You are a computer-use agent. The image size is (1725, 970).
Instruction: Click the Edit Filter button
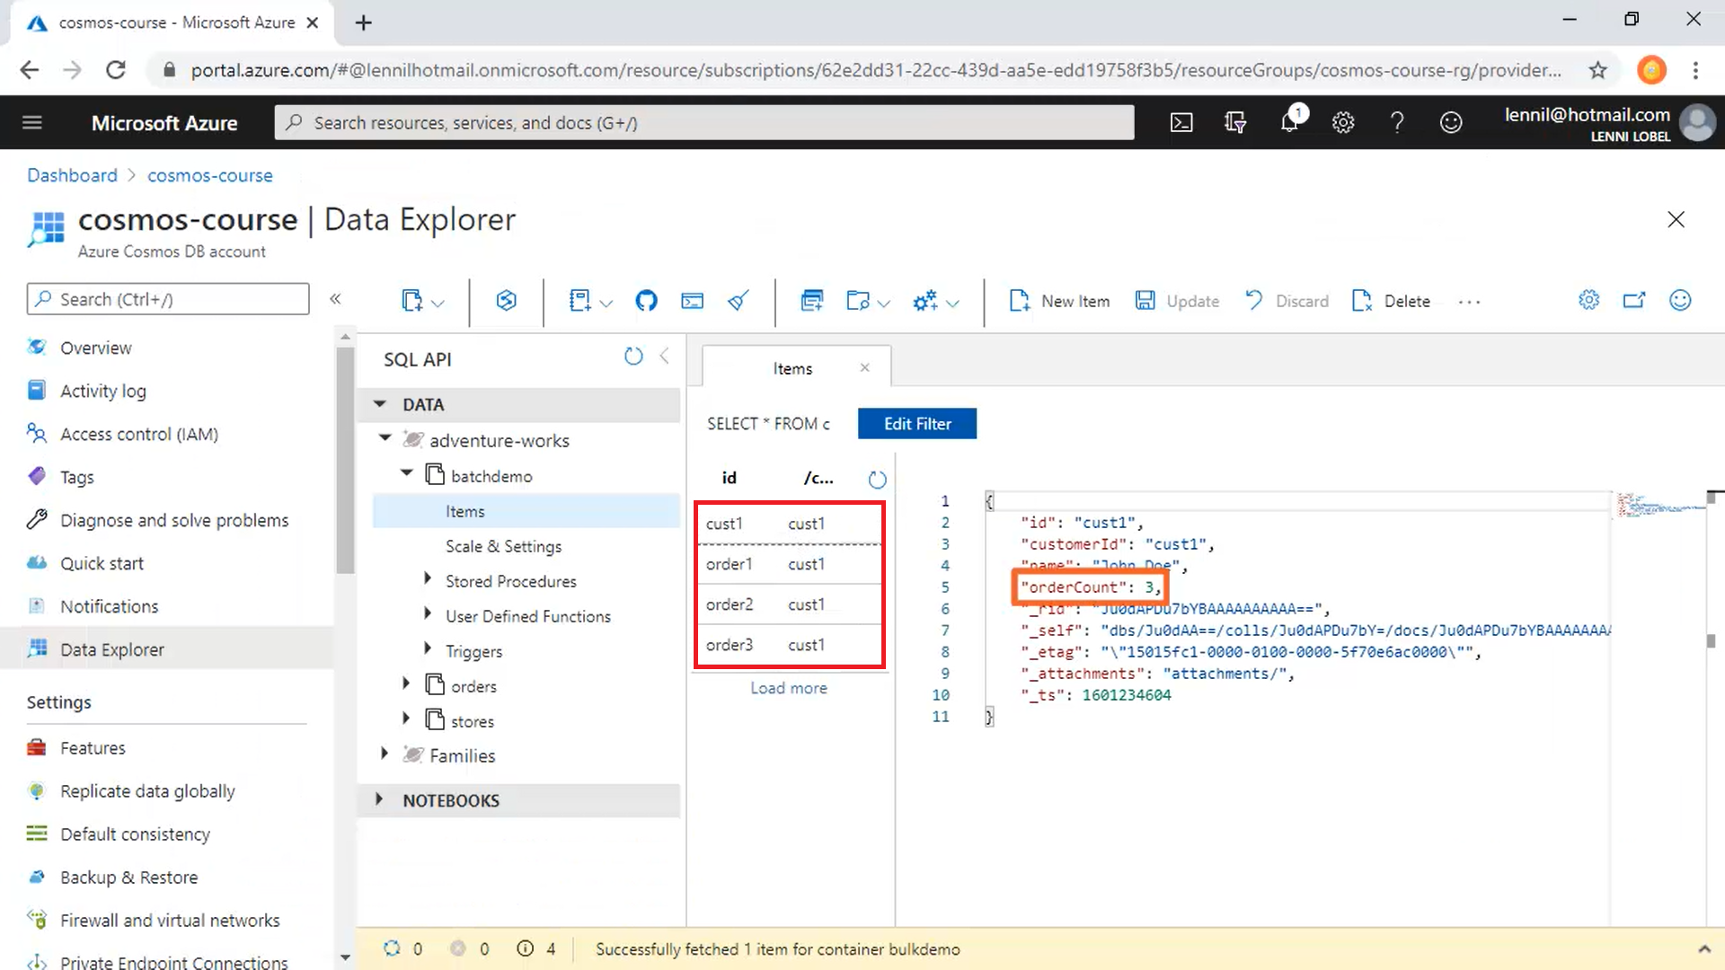click(x=917, y=424)
